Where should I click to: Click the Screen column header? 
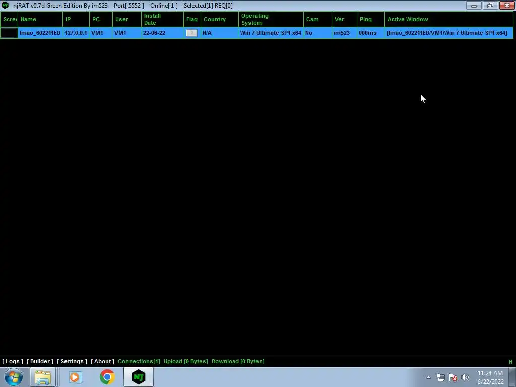coord(9,19)
